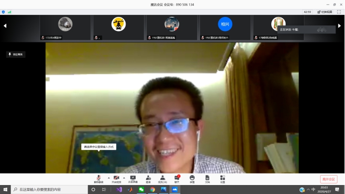Viewport: 345px width, 194px height.
Task: Open the chat with unread messages
Action: (x=177, y=179)
